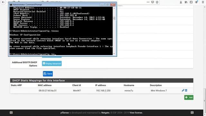Click the left footer arrow icon
The image size is (206, 116).
[x=11, y=112]
